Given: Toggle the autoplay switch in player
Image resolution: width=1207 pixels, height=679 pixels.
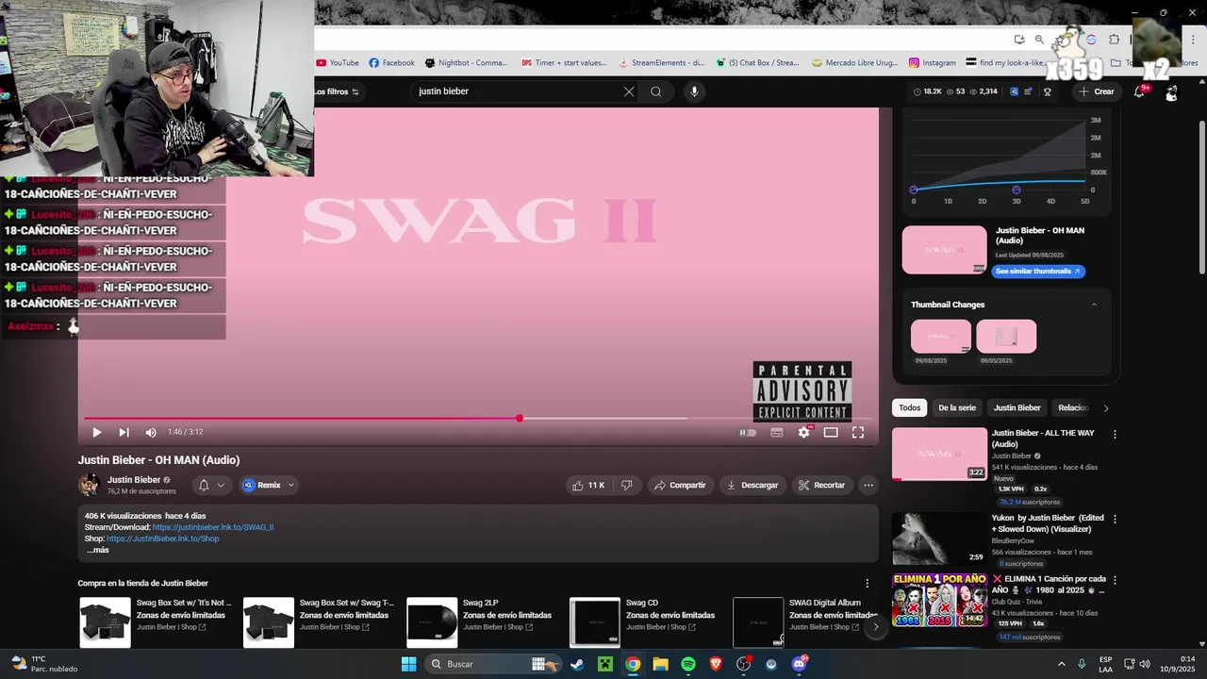Looking at the screenshot, I should (748, 433).
